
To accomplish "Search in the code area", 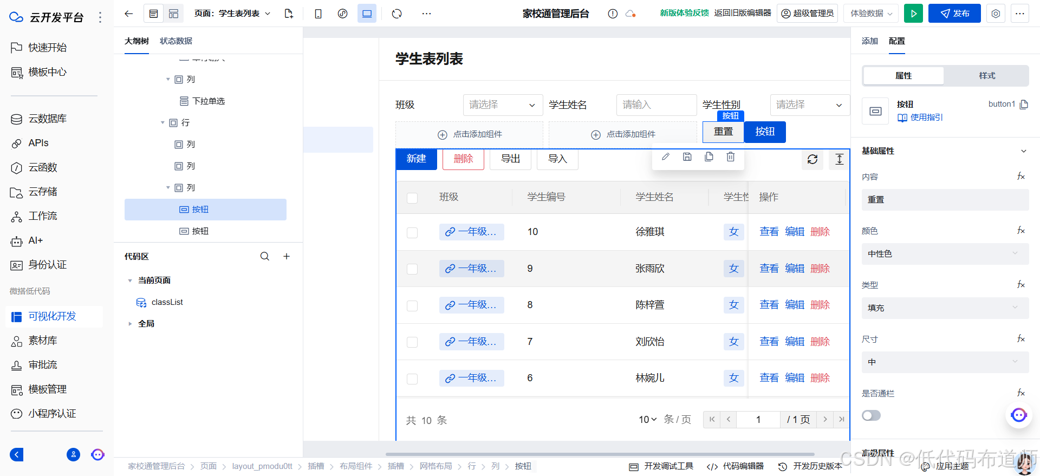I will click(265, 256).
